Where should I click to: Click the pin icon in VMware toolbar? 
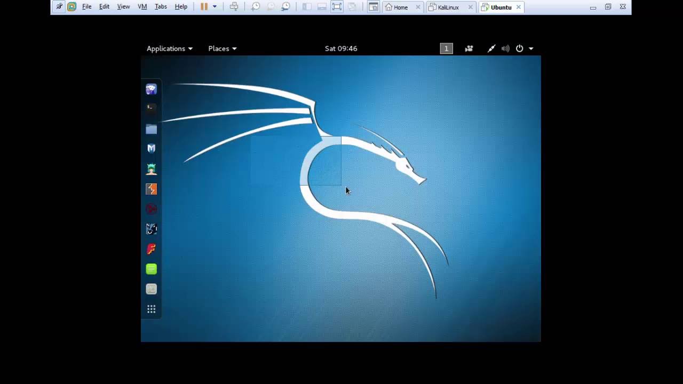click(59, 7)
